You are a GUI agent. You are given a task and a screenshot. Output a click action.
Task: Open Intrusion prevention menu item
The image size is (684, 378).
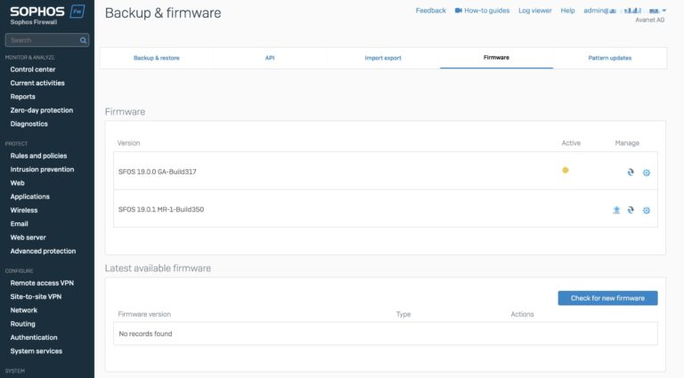click(42, 169)
